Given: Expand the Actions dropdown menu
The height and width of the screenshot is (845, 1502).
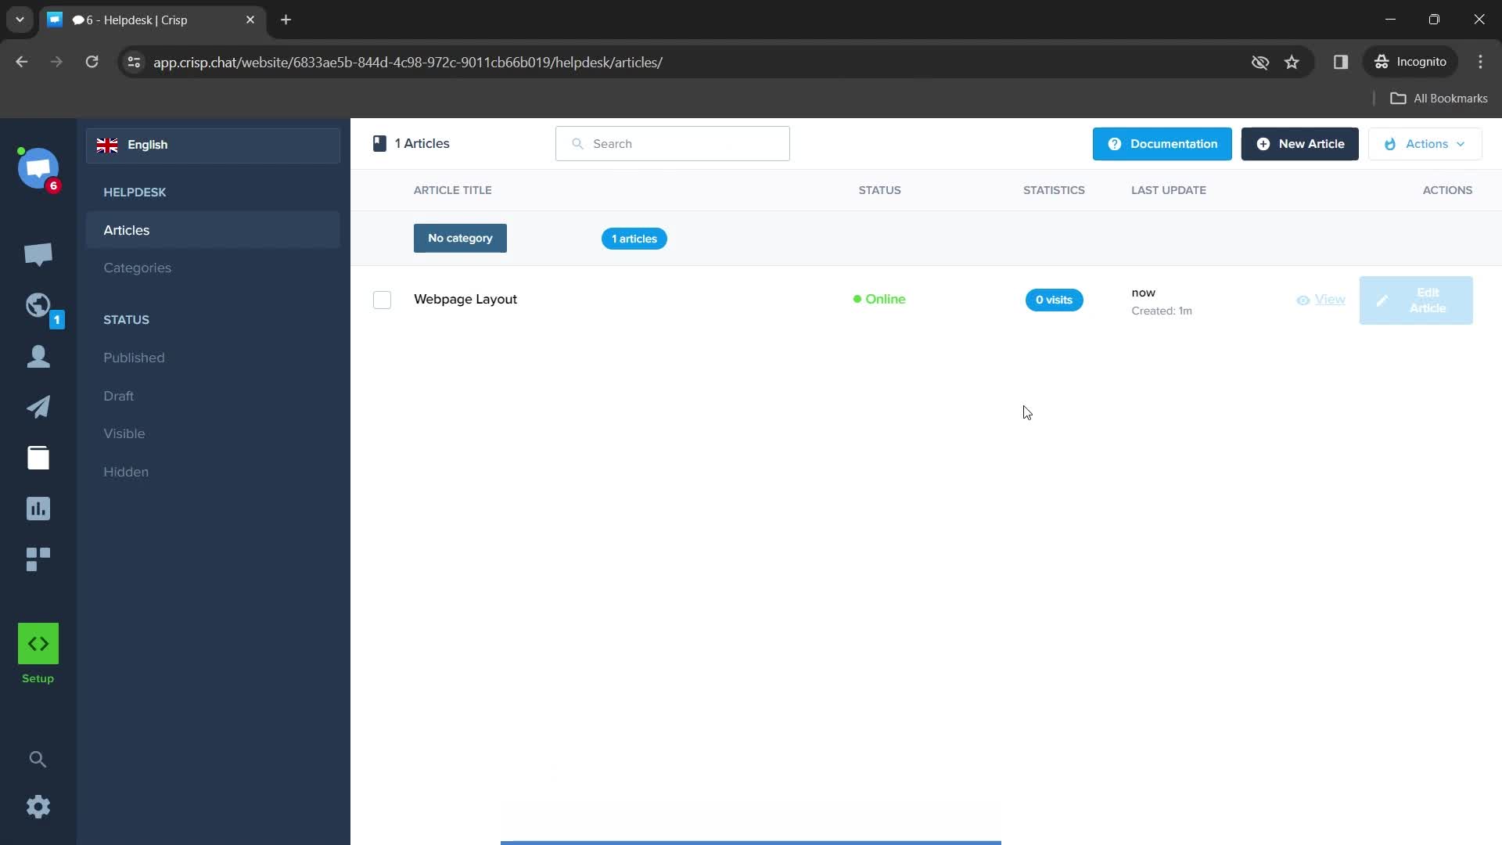Looking at the screenshot, I should point(1425,143).
